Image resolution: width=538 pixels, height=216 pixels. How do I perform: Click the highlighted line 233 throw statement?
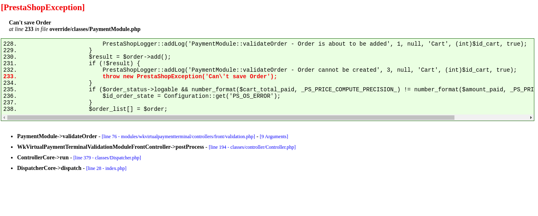click(190, 77)
